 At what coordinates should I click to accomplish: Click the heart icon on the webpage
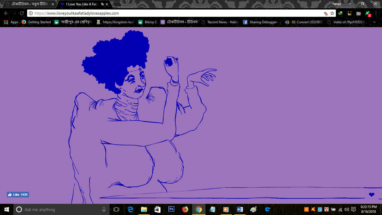[x=371, y=195]
